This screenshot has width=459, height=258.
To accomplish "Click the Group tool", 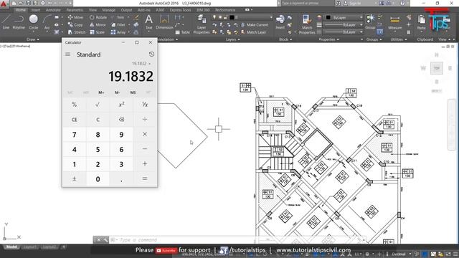I will tap(370, 22).
